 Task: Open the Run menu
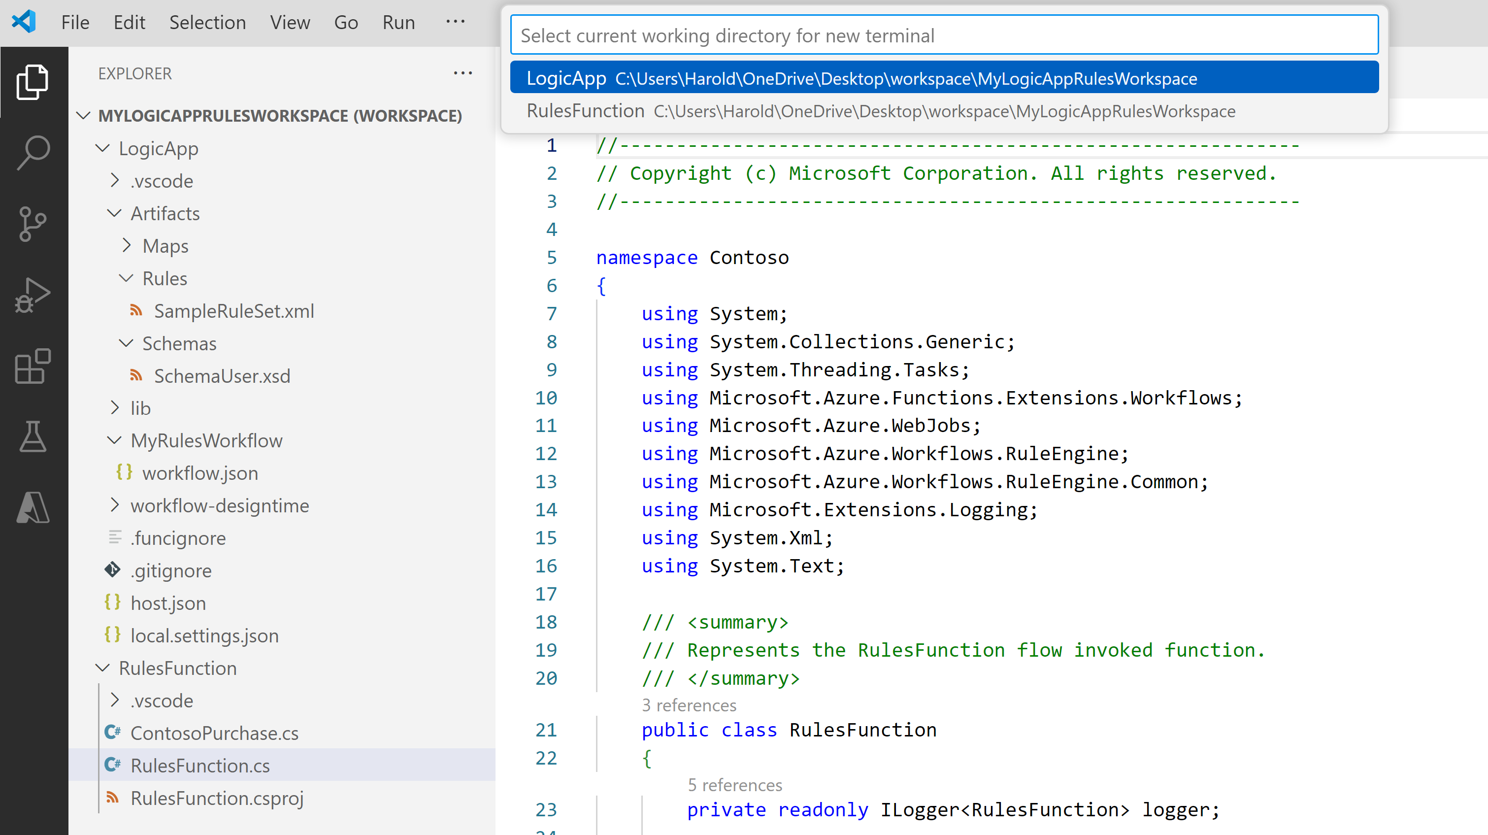[x=398, y=22]
